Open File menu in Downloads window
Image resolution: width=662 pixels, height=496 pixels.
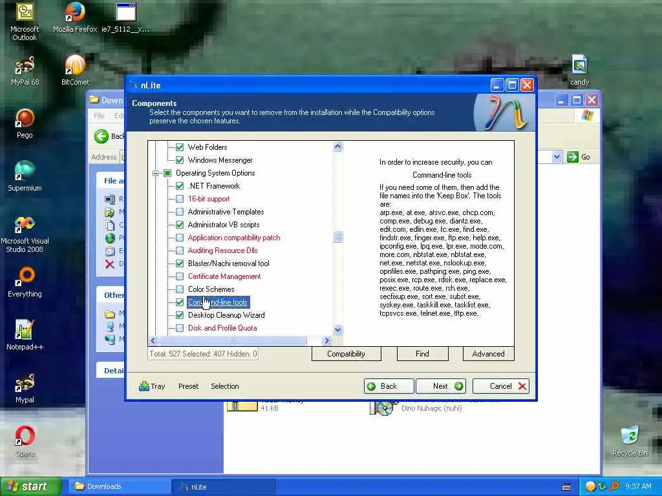(x=99, y=116)
